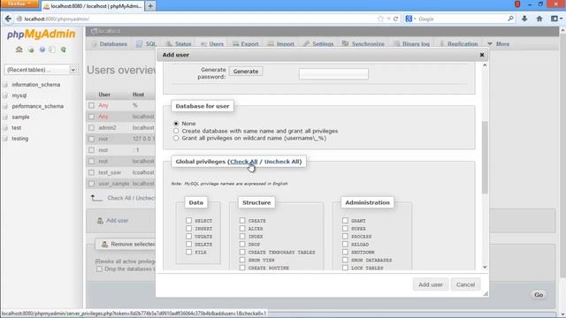Viewport: 566px width, 318px height.
Task: Enable the INSERT privilege checkbox
Action: 188,228
